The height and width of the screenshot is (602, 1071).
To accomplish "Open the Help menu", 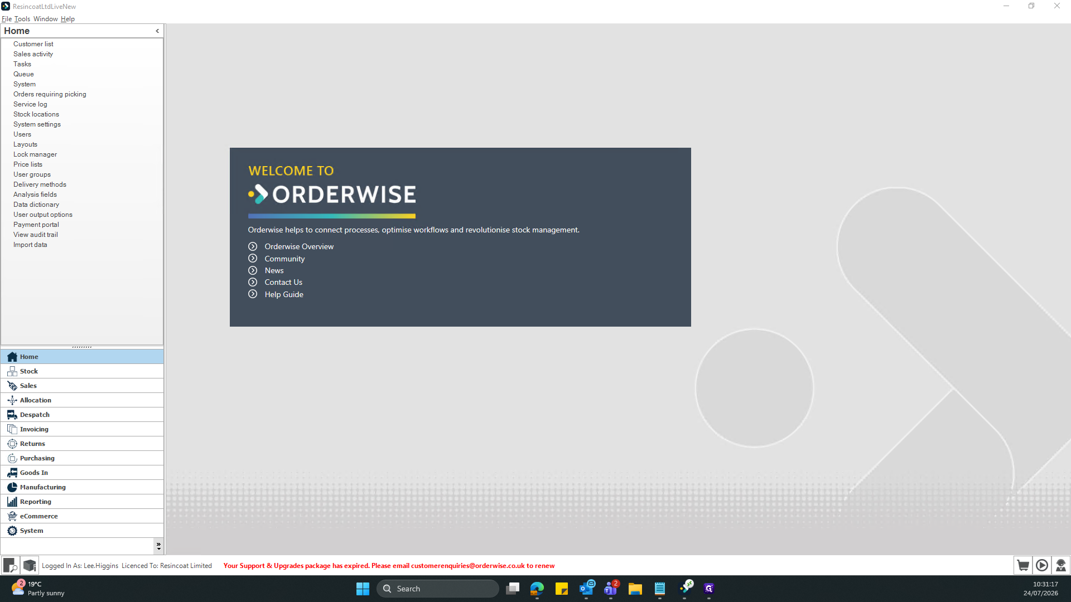I will pos(67,19).
